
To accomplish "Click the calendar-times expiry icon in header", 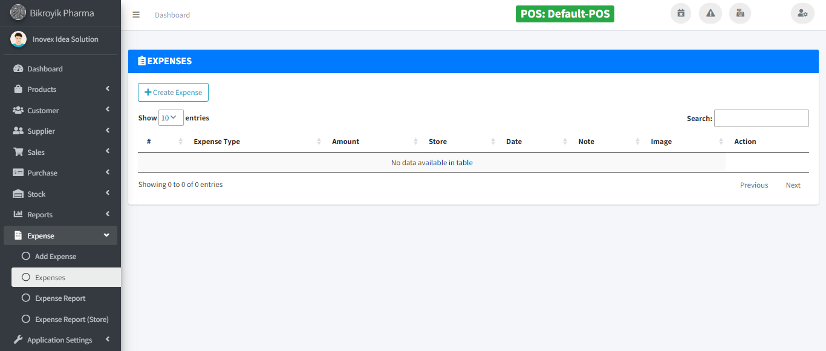I will (681, 13).
